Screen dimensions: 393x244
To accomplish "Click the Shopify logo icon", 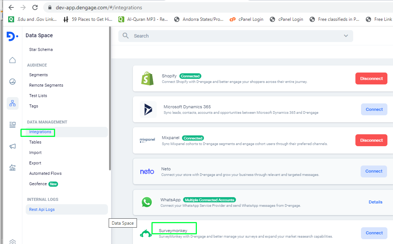I will coord(147,78).
